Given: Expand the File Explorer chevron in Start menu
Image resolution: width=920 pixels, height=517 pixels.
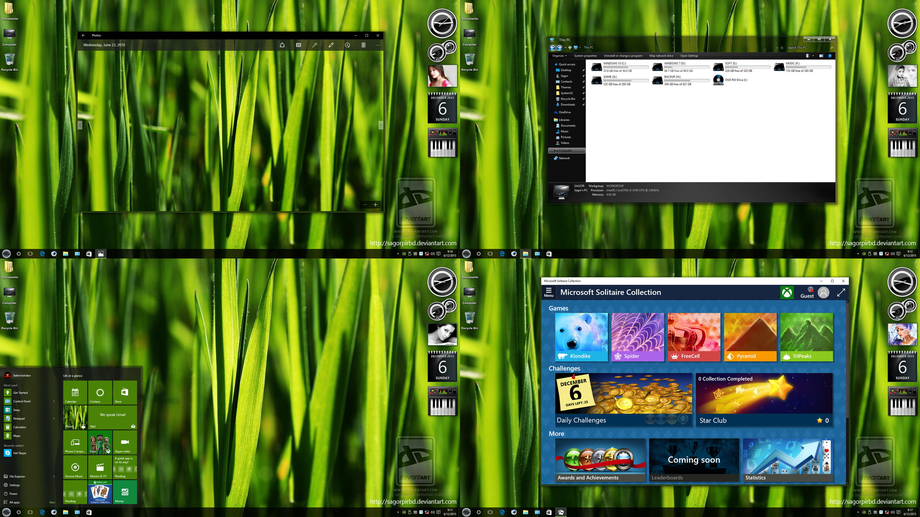Looking at the screenshot, I should click(54, 476).
